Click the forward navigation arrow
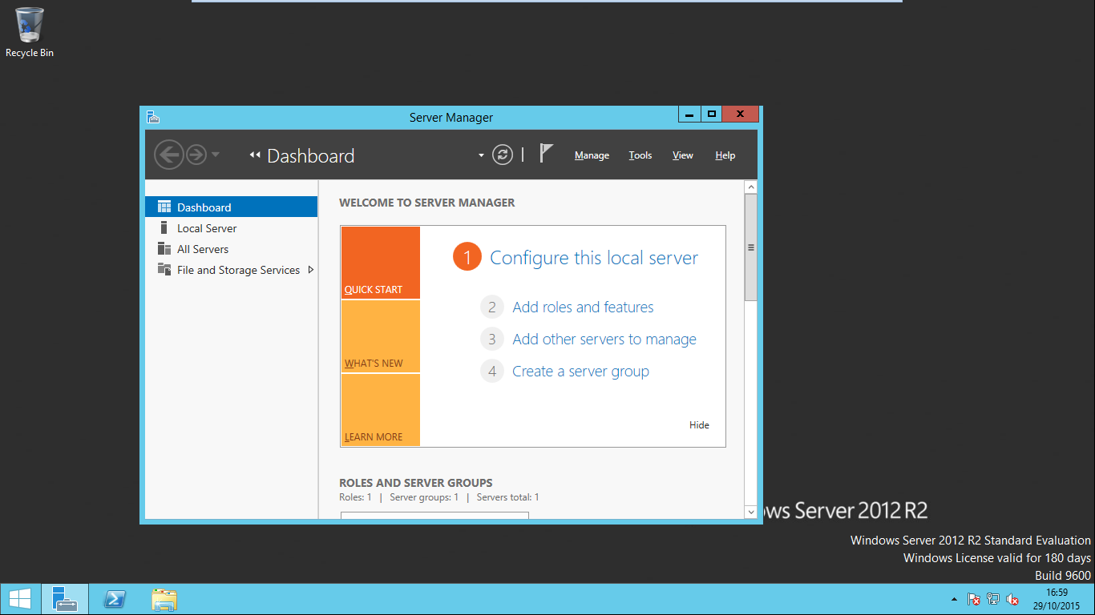Viewport: 1095px width, 615px height. click(x=196, y=155)
